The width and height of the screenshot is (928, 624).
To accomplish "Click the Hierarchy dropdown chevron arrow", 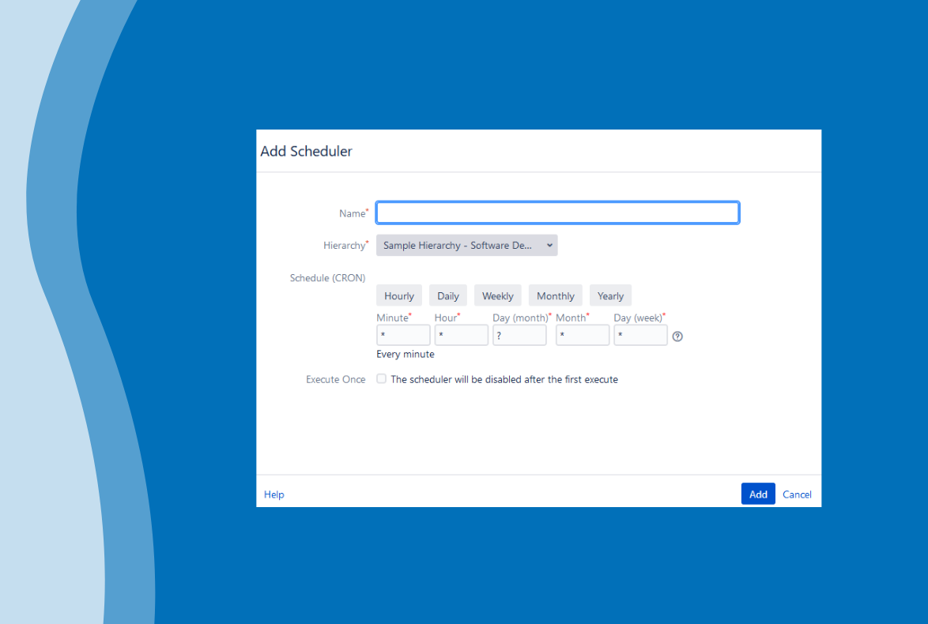I will (550, 245).
